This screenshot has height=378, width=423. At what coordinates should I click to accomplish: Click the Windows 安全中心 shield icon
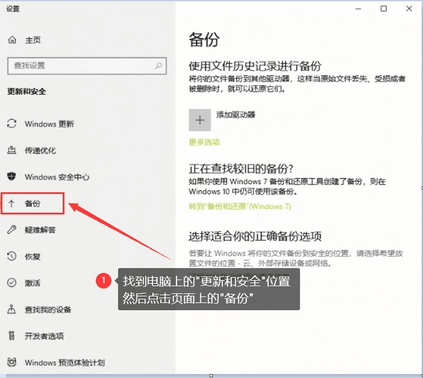pos(11,176)
